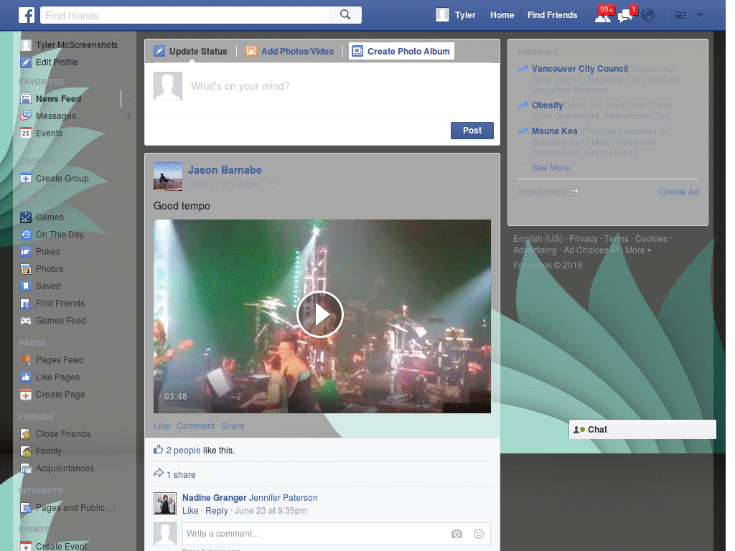
Task: Click Comment under the video post
Action: (x=195, y=426)
